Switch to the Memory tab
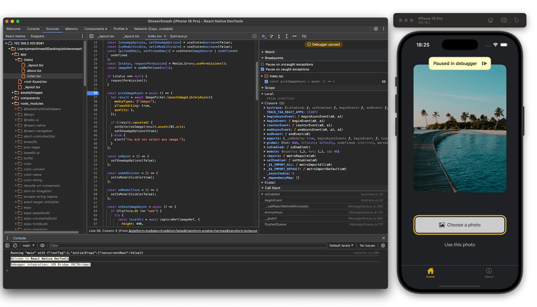This screenshot has width=537, height=307. click(x=72, y=28)
